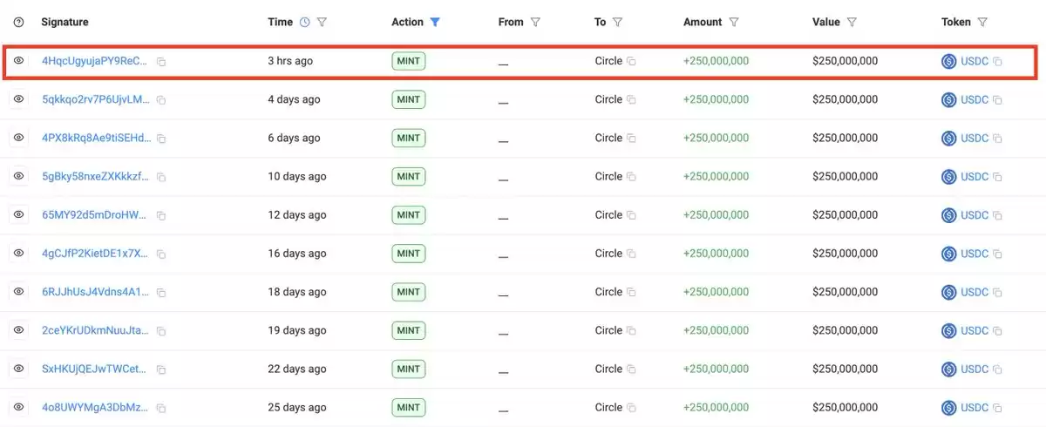
Task: Toggle eye icon for 2ceYKrUDkmNuuJta transaction
Action: coord(18,330)
